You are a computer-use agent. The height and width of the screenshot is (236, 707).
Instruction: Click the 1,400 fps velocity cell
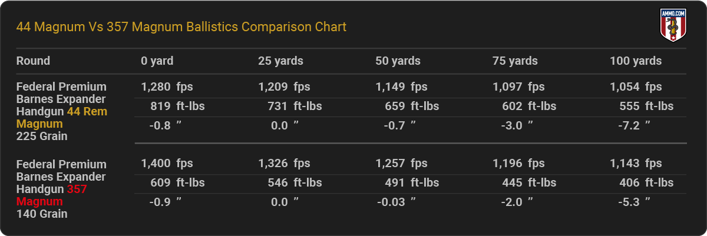coord(167,164)
